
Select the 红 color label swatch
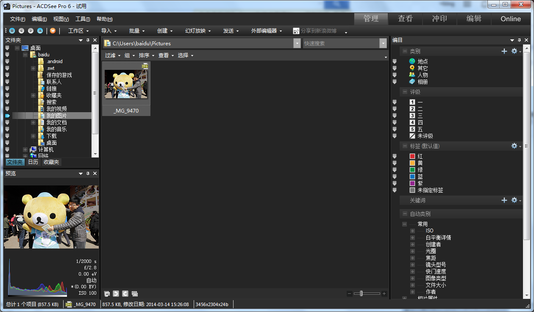coord(412,156)
